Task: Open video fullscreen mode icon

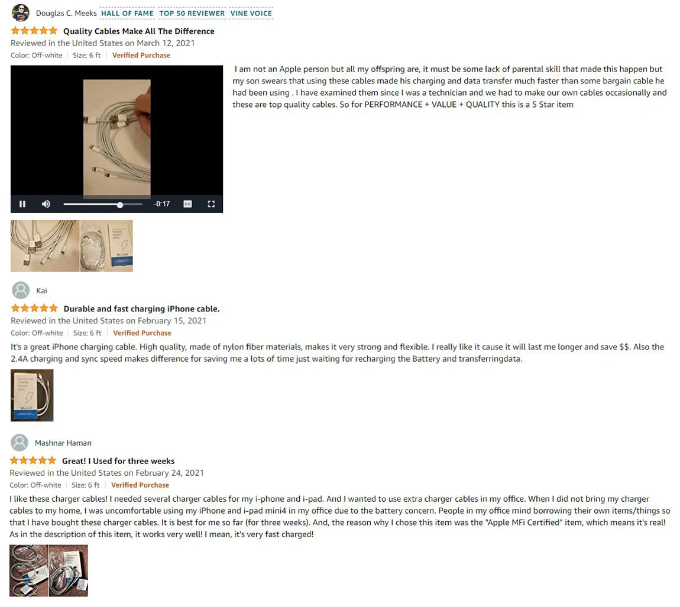Action: 211,204
